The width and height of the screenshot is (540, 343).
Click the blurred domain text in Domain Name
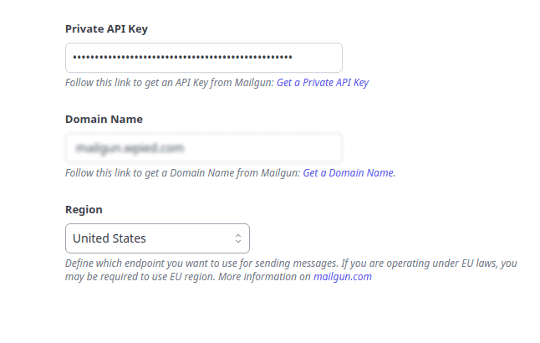click(x=130, y=148)
